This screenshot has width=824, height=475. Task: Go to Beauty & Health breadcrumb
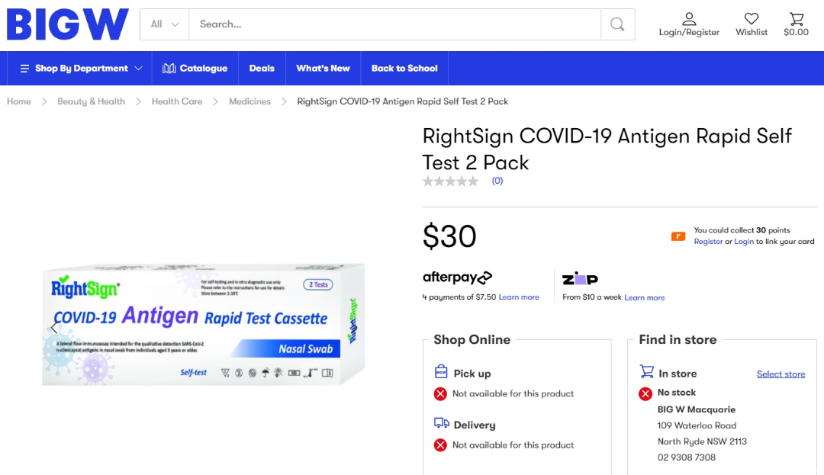coord(91,101)
